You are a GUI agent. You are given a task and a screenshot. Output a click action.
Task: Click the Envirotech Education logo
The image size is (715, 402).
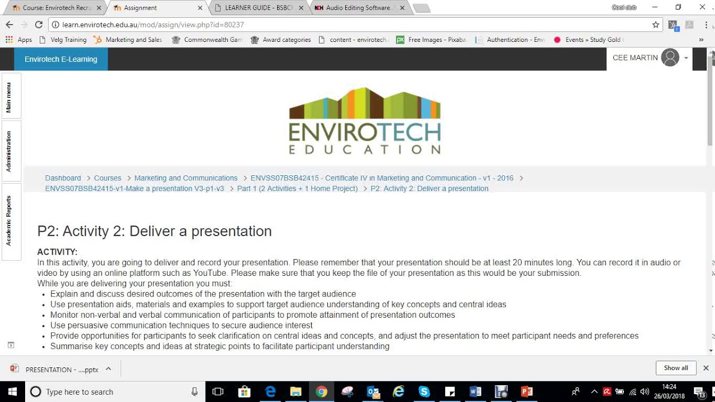click(x=365, y=121)
